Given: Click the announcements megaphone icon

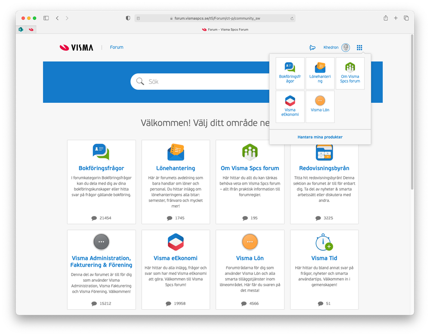Looking at the screenshot, I should (x=312, y=48).
